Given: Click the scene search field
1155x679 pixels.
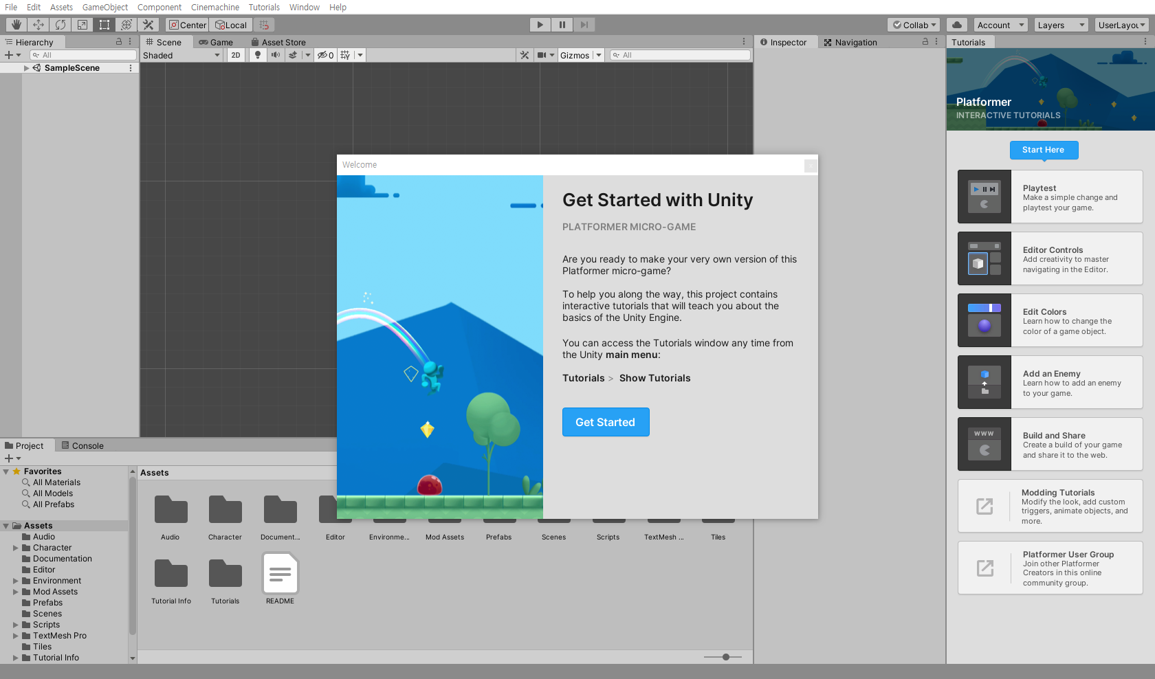Looking at the screenshot, I should (x=680, y=55).
